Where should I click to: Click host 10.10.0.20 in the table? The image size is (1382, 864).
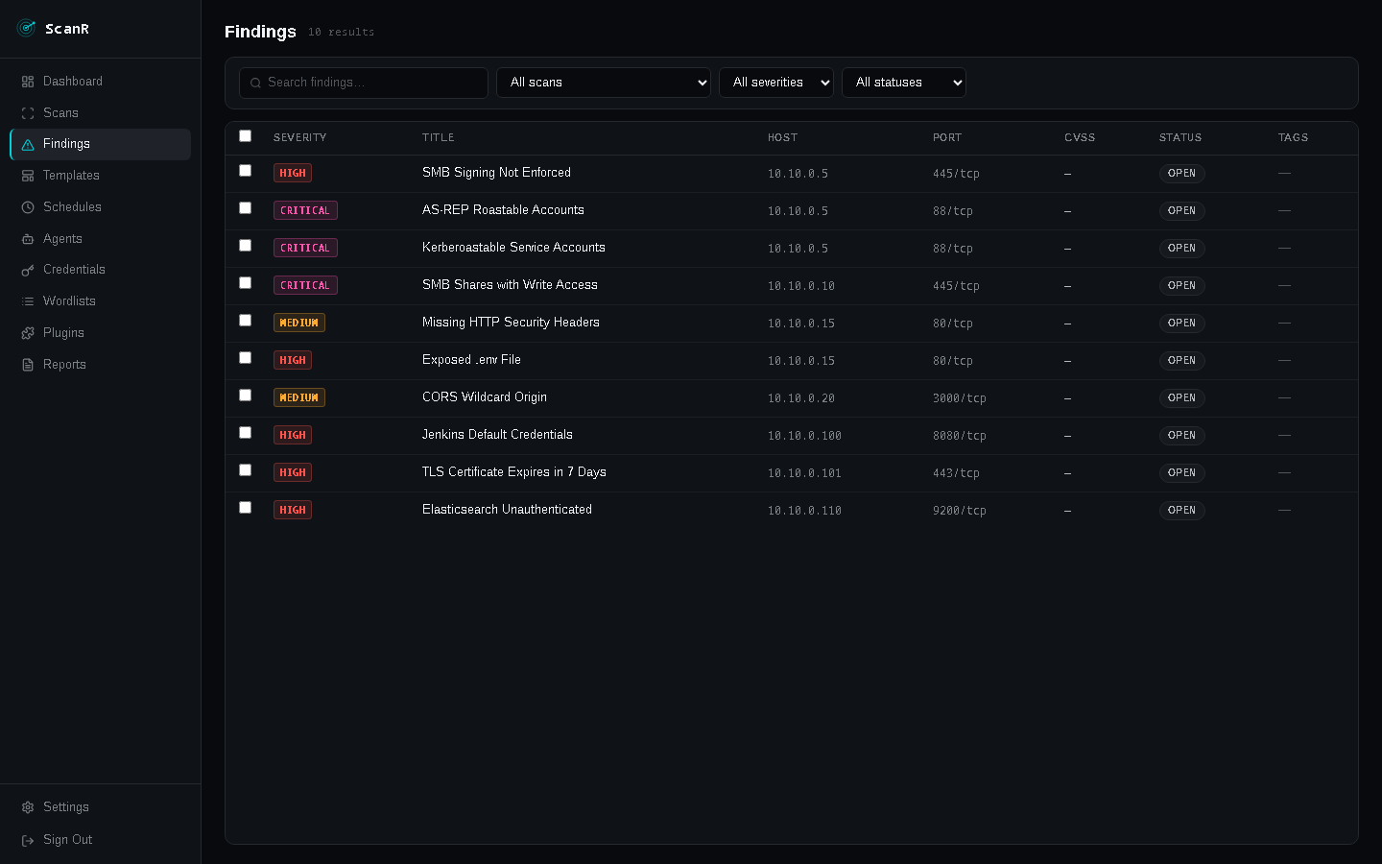pyautogui.click(x=801, y=398)
